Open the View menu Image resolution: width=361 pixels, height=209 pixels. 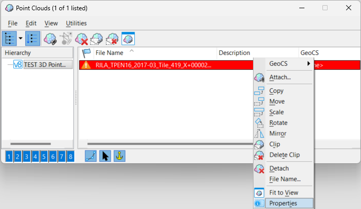pyautogui.click(x=51, y=23)
